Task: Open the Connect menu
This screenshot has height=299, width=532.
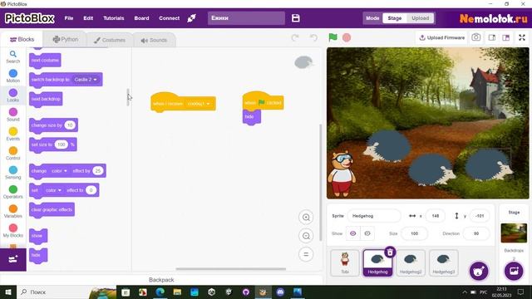Action: (169, 18)
